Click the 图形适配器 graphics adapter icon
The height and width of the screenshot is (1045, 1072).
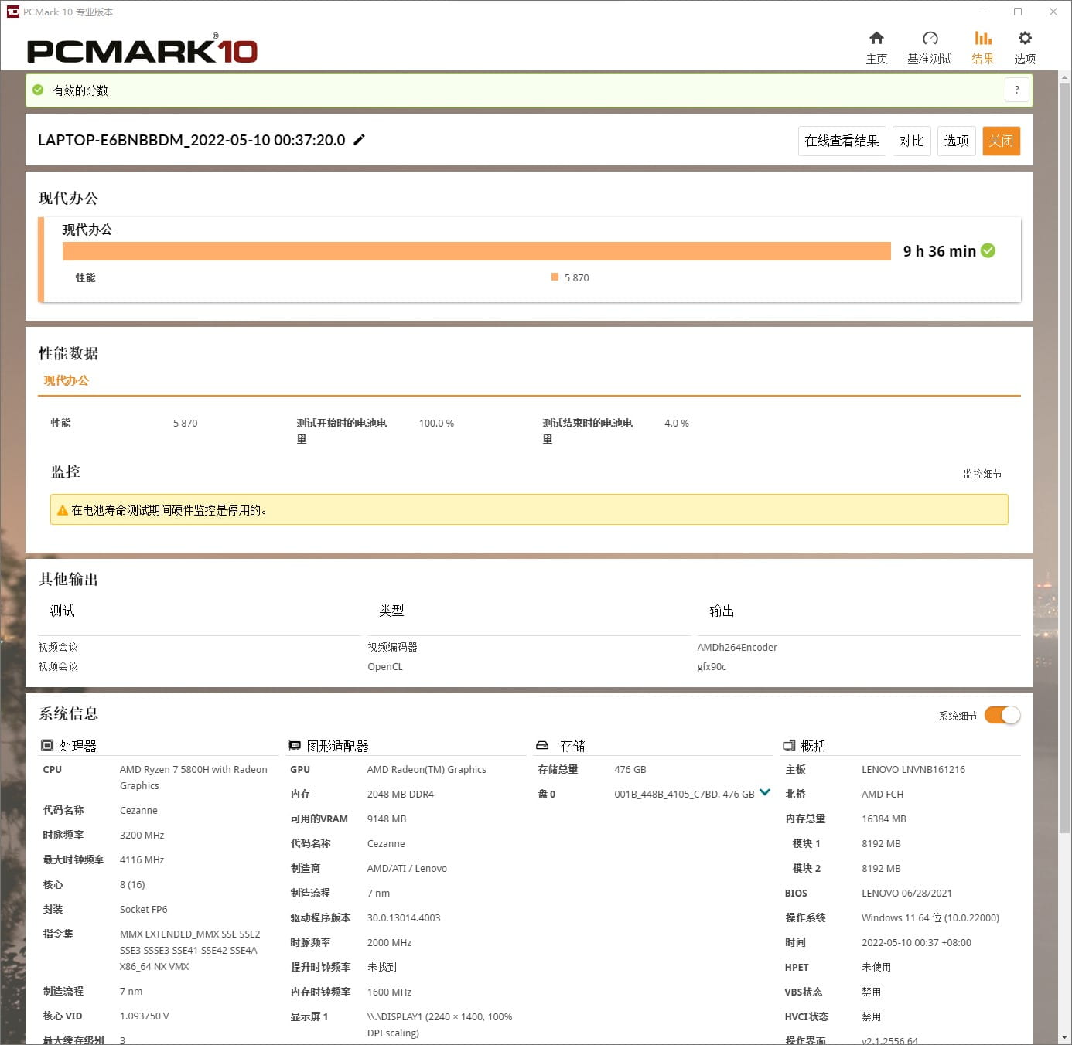pyautogui.click(x=295, y=746)
